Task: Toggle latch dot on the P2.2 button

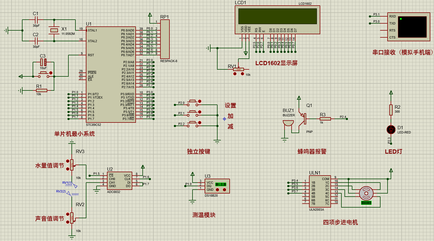Action: point(200,122)
